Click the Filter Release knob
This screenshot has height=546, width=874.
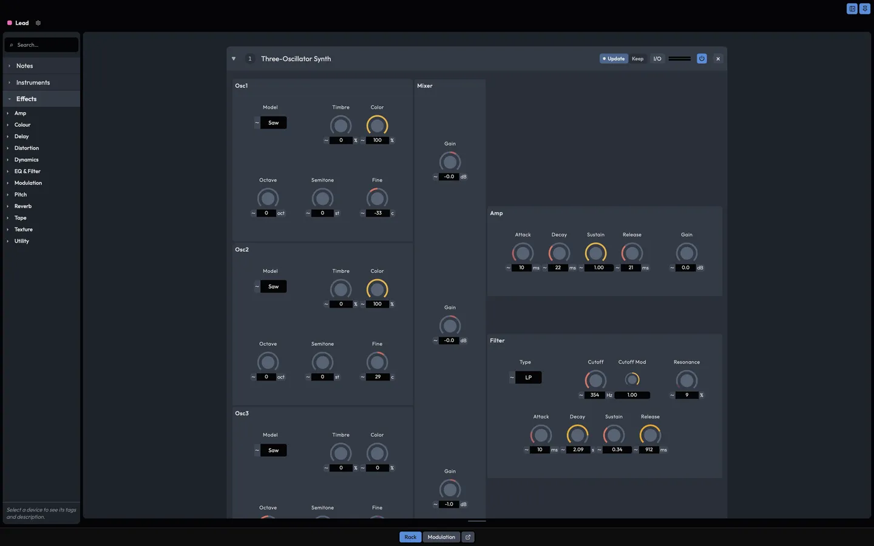click(650, 435)
